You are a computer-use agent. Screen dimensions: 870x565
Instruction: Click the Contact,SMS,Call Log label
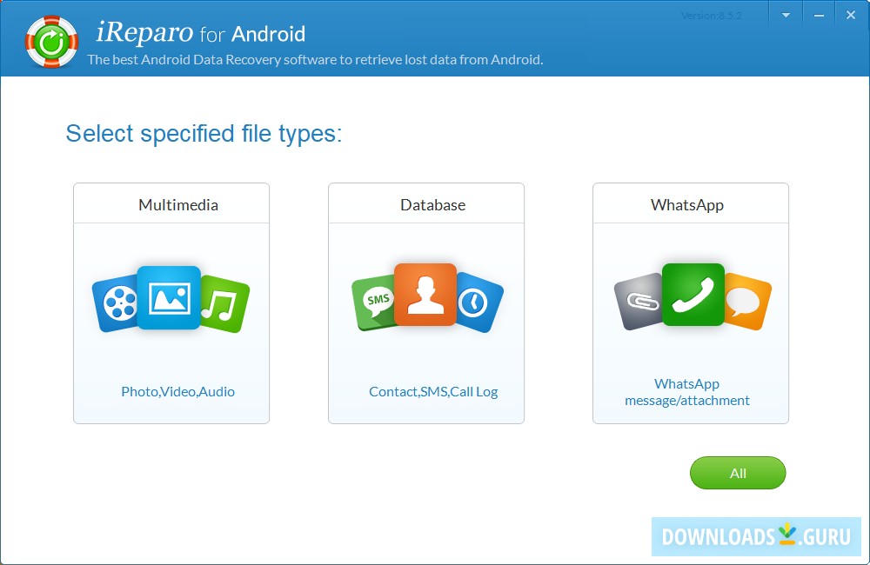pyautogui.click(x=433, y=391)
